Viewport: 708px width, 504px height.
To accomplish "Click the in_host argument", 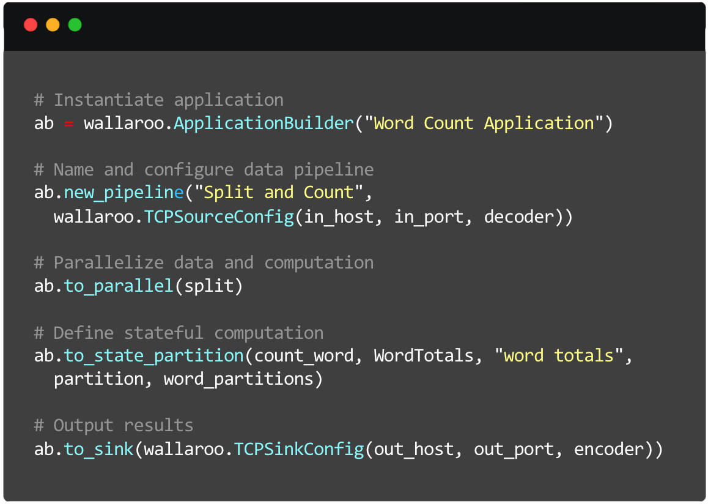I will (x=339, y=217).
